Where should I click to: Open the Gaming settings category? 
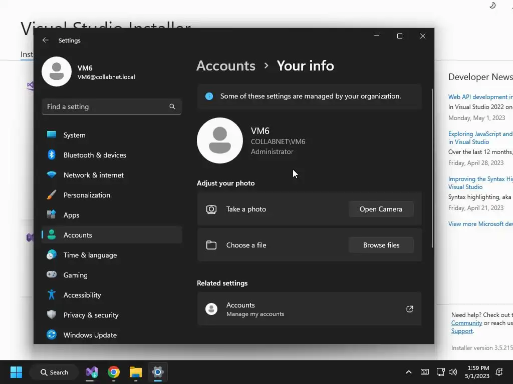[x=112, y=275]
